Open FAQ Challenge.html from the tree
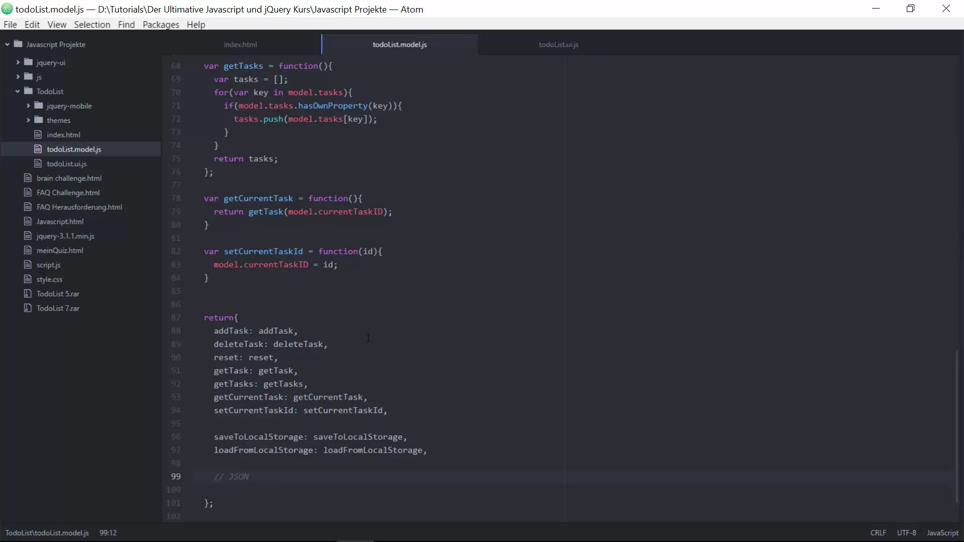Viewport: 964px width, 542px height. coord(68,193)
